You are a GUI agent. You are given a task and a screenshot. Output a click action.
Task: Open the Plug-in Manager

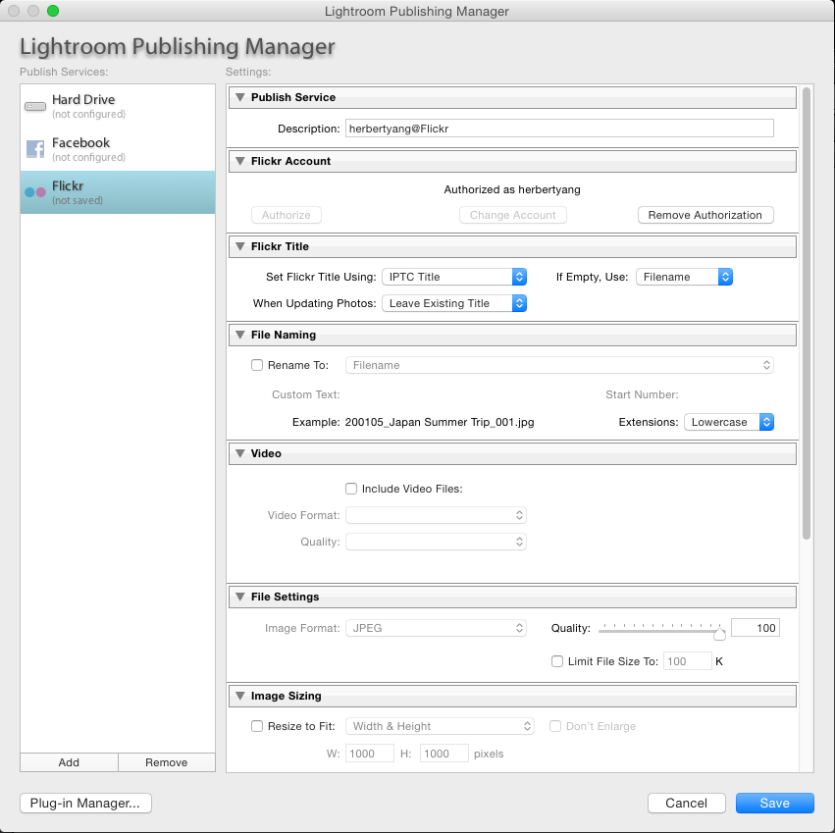85,804
